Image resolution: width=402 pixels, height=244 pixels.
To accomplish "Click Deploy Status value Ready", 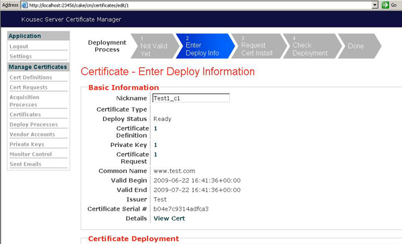I will [162, 119].
